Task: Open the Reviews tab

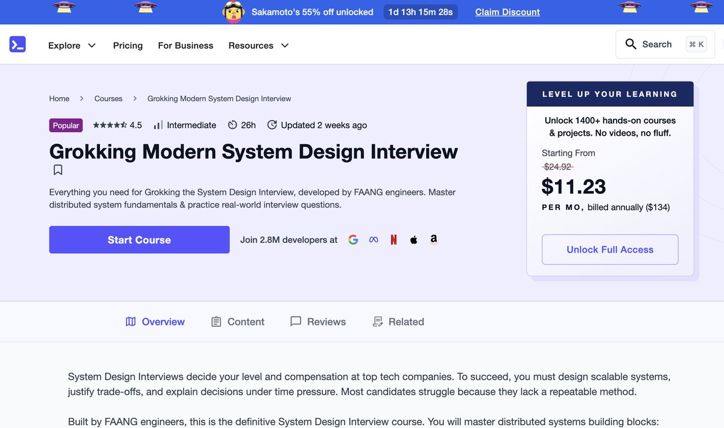Action: click(x=318, y=322)
